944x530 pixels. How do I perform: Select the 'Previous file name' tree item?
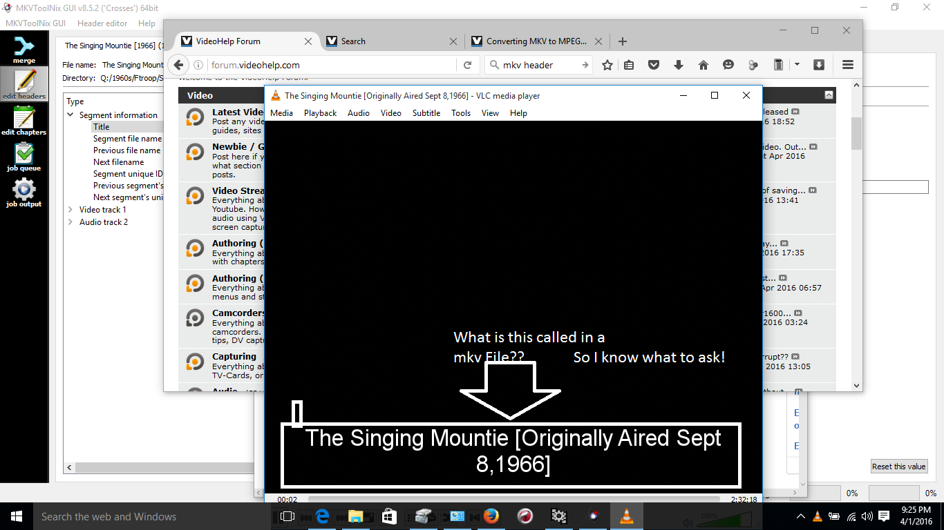pyautogui.click(x=127, y=150)
